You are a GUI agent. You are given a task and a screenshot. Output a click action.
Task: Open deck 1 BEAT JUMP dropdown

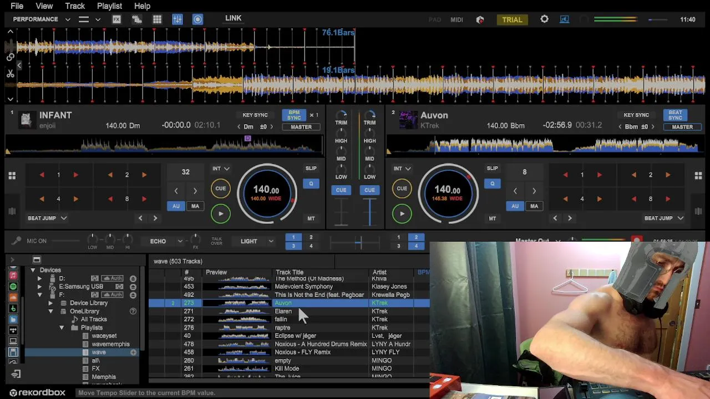(47, 218)
